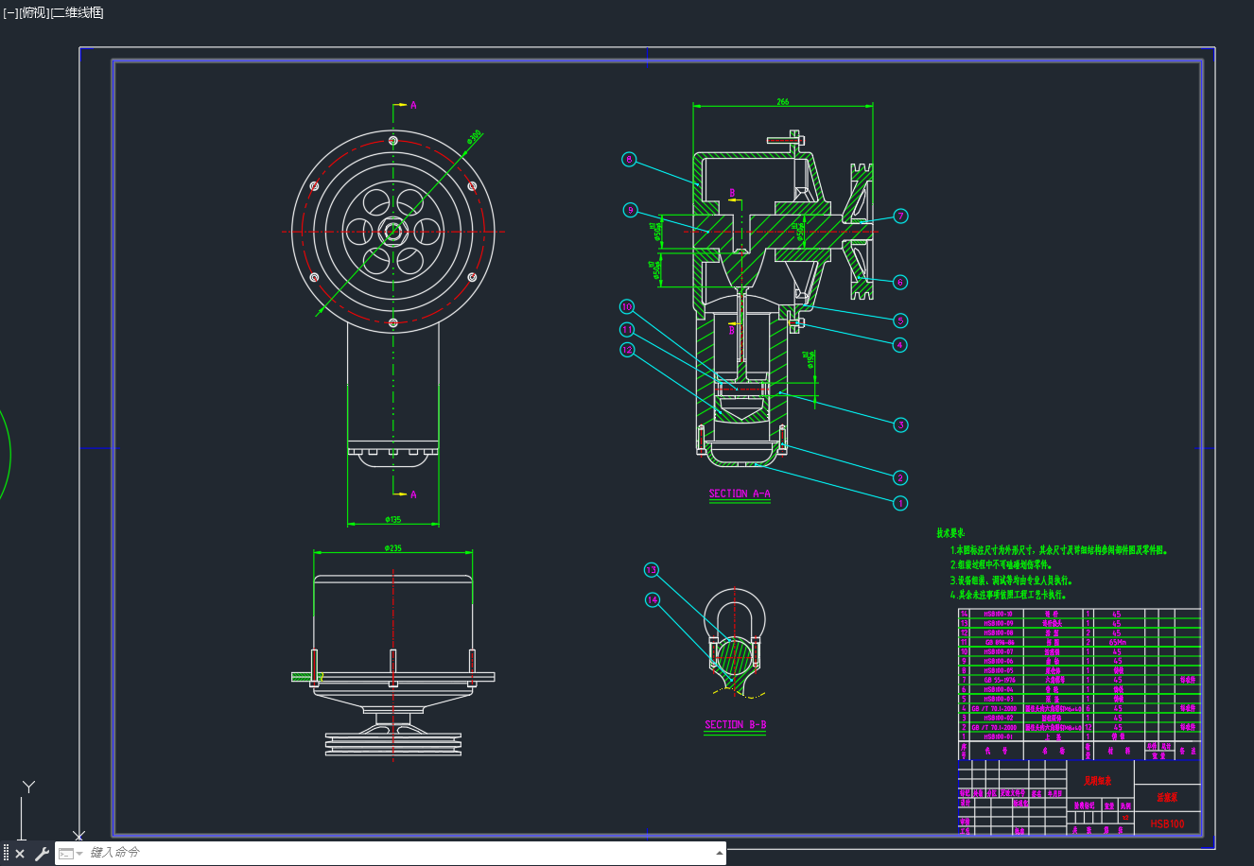This screenshot has width=1254, height=866.
Task: Click the HSB100 drawing number in title block
Action: (x=1167, y=824)
